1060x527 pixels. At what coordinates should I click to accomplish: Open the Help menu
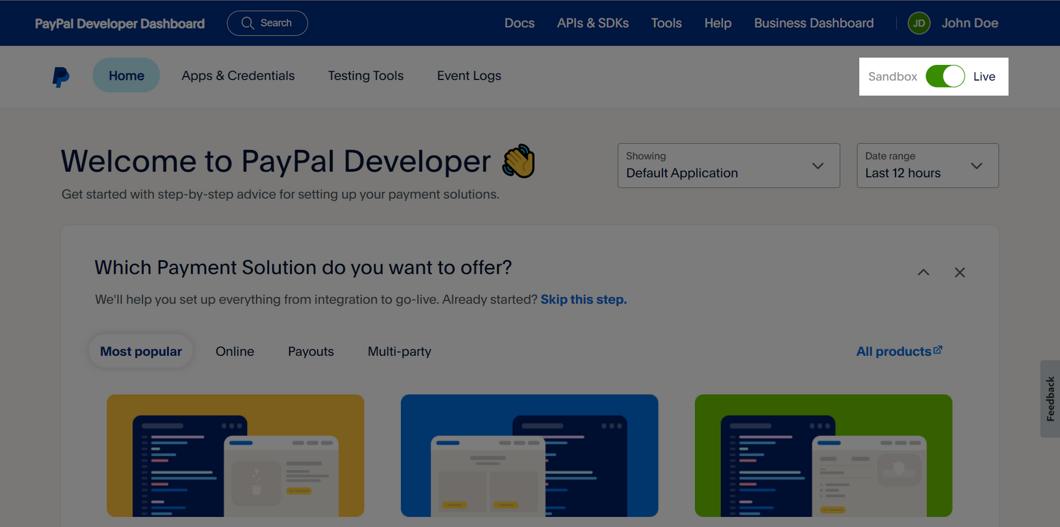pyautogui.click(x=718, y=23)
